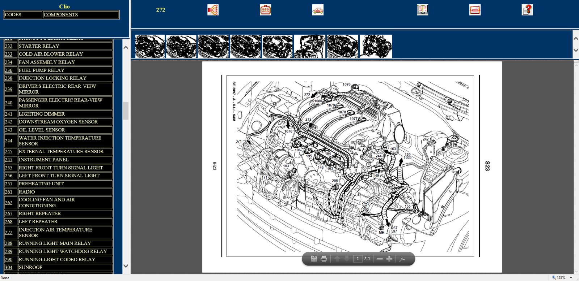Open code 238 link
The height and width of the screenshot is (281, 579).
(8, 78)
